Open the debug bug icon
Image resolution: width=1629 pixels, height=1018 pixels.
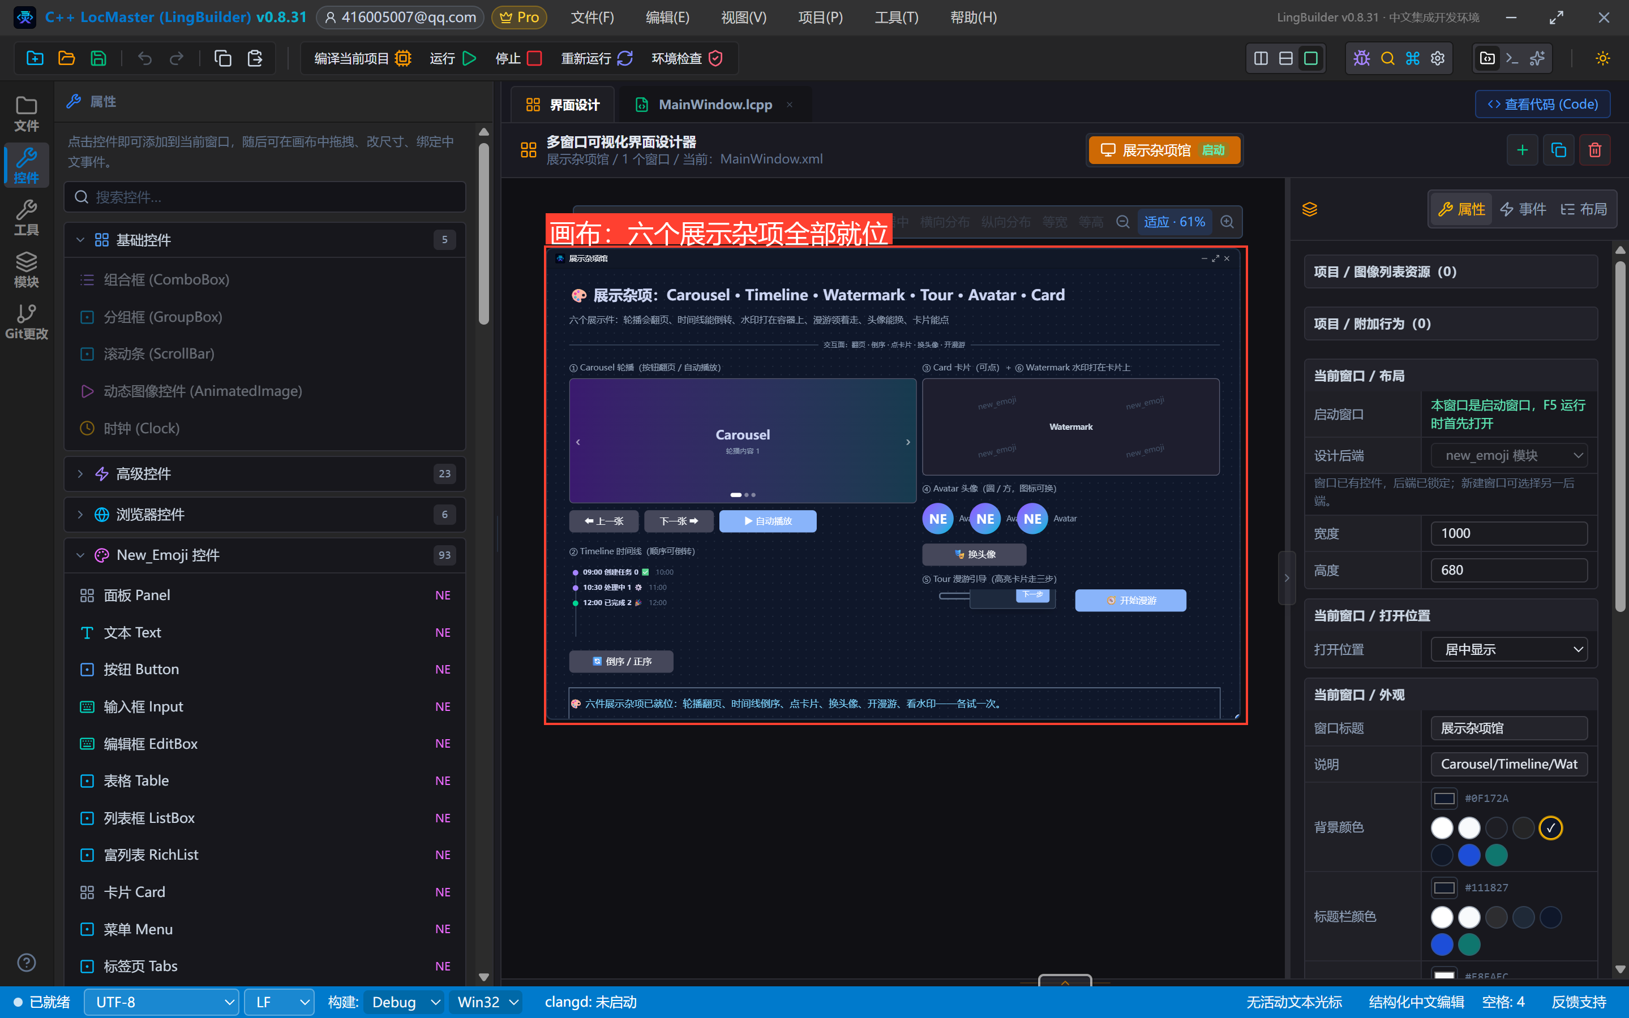[x=1361, y=59]
